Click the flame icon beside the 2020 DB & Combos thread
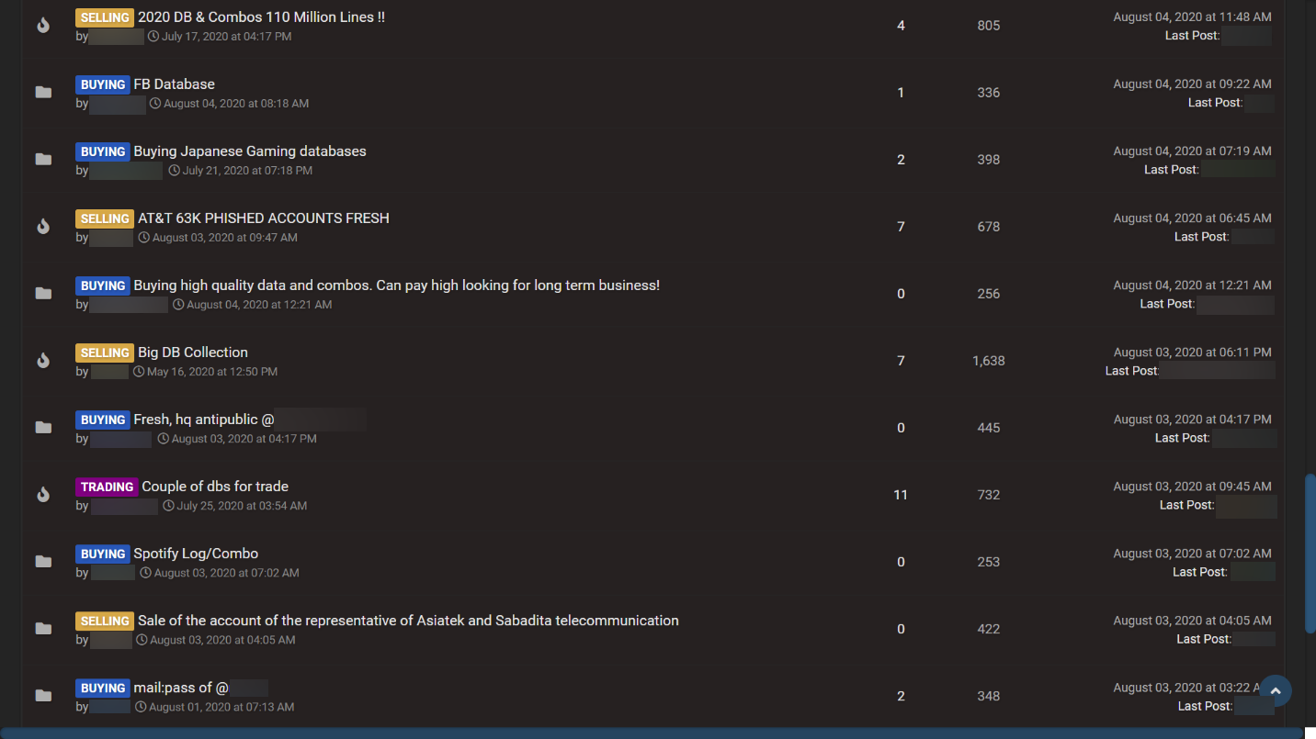This screenshot has height=739, width=1316. point(43,26)
